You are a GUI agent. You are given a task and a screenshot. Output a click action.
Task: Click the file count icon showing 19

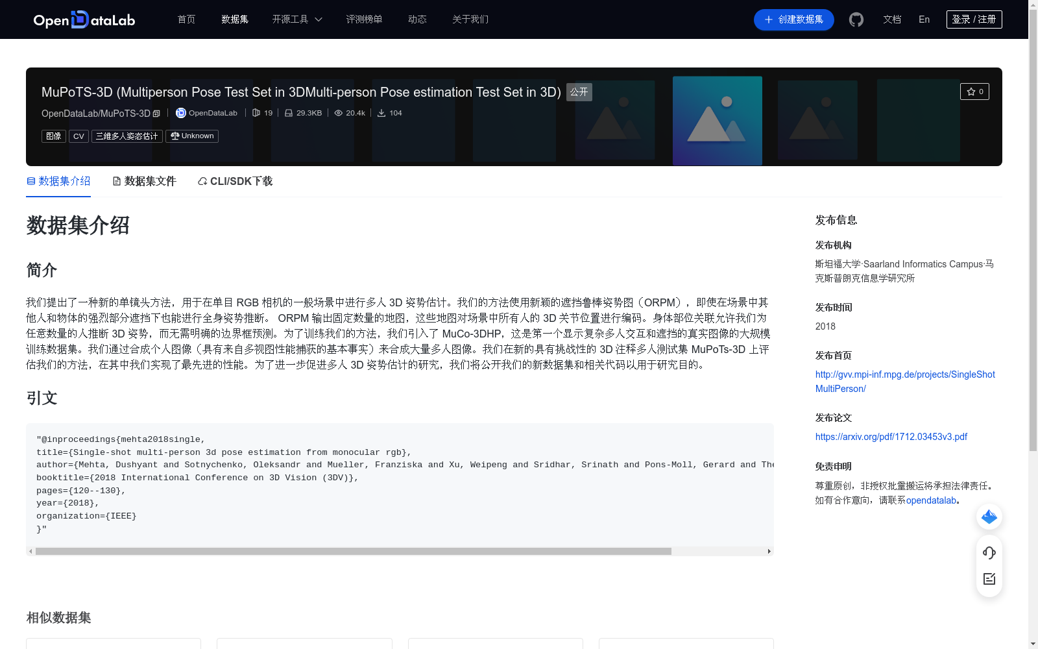[256, 113]
